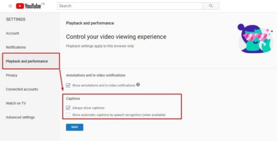
Task: Select Playback and performance in sidebar
Action: (x=27, y=61)
